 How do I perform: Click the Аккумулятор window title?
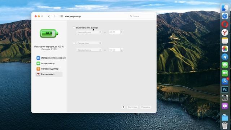click(x=73, y=16)
